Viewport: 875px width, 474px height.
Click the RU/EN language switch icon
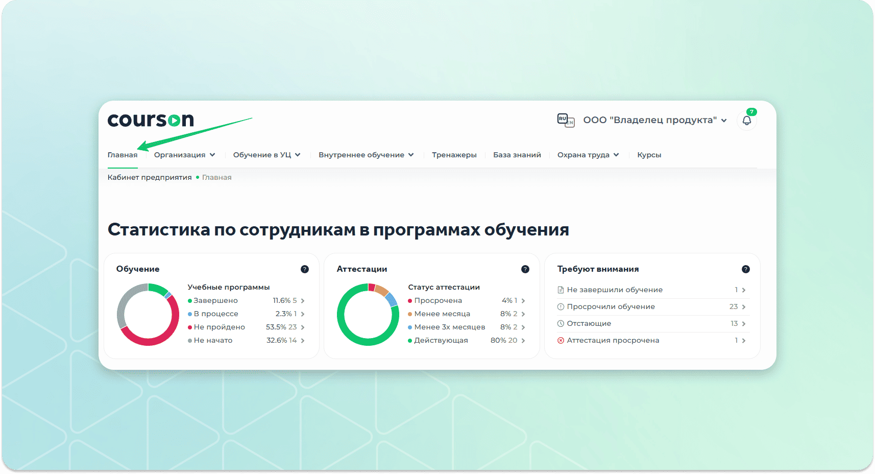click(566, 120)
